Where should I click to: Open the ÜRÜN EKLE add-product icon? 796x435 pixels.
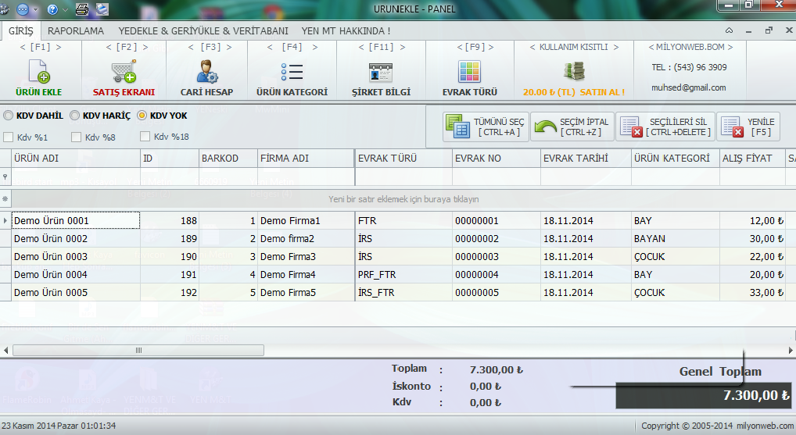point(39,72)
